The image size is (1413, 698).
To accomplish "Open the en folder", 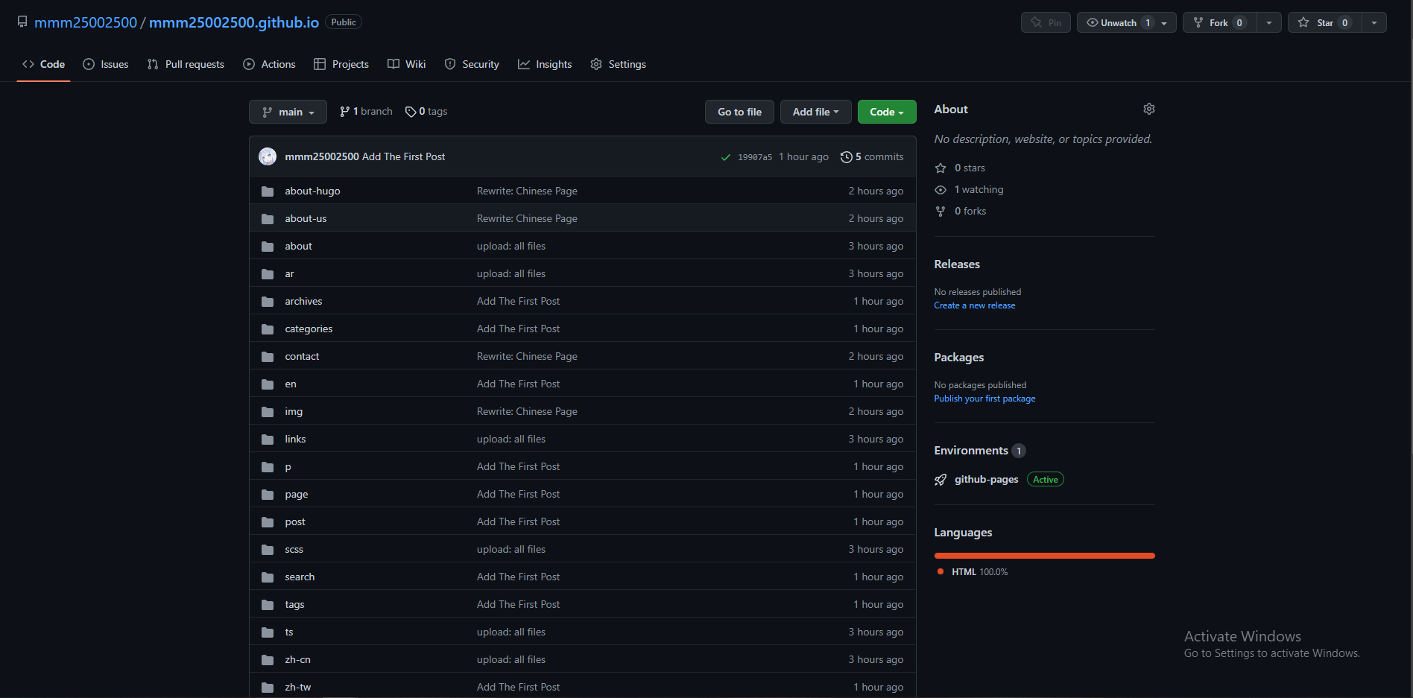I will [x=291, y=384].
